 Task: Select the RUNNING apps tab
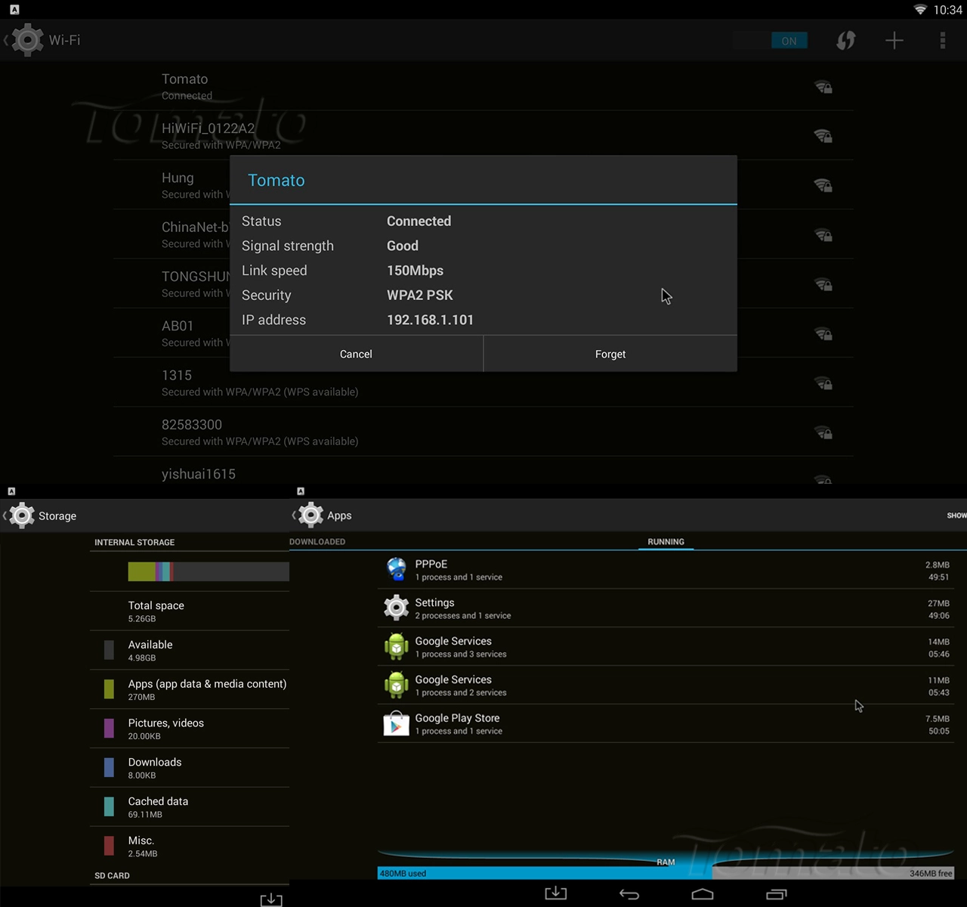pyautogui.click(x=666, y=541)
